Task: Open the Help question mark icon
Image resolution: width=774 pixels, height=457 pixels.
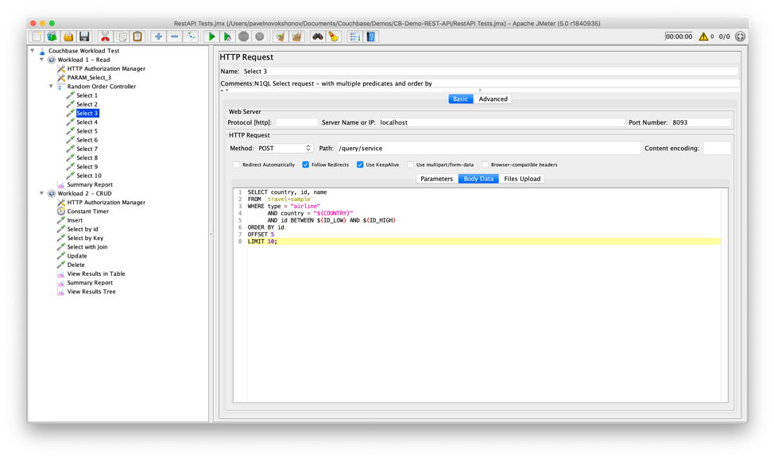Action: click(371, 37)
